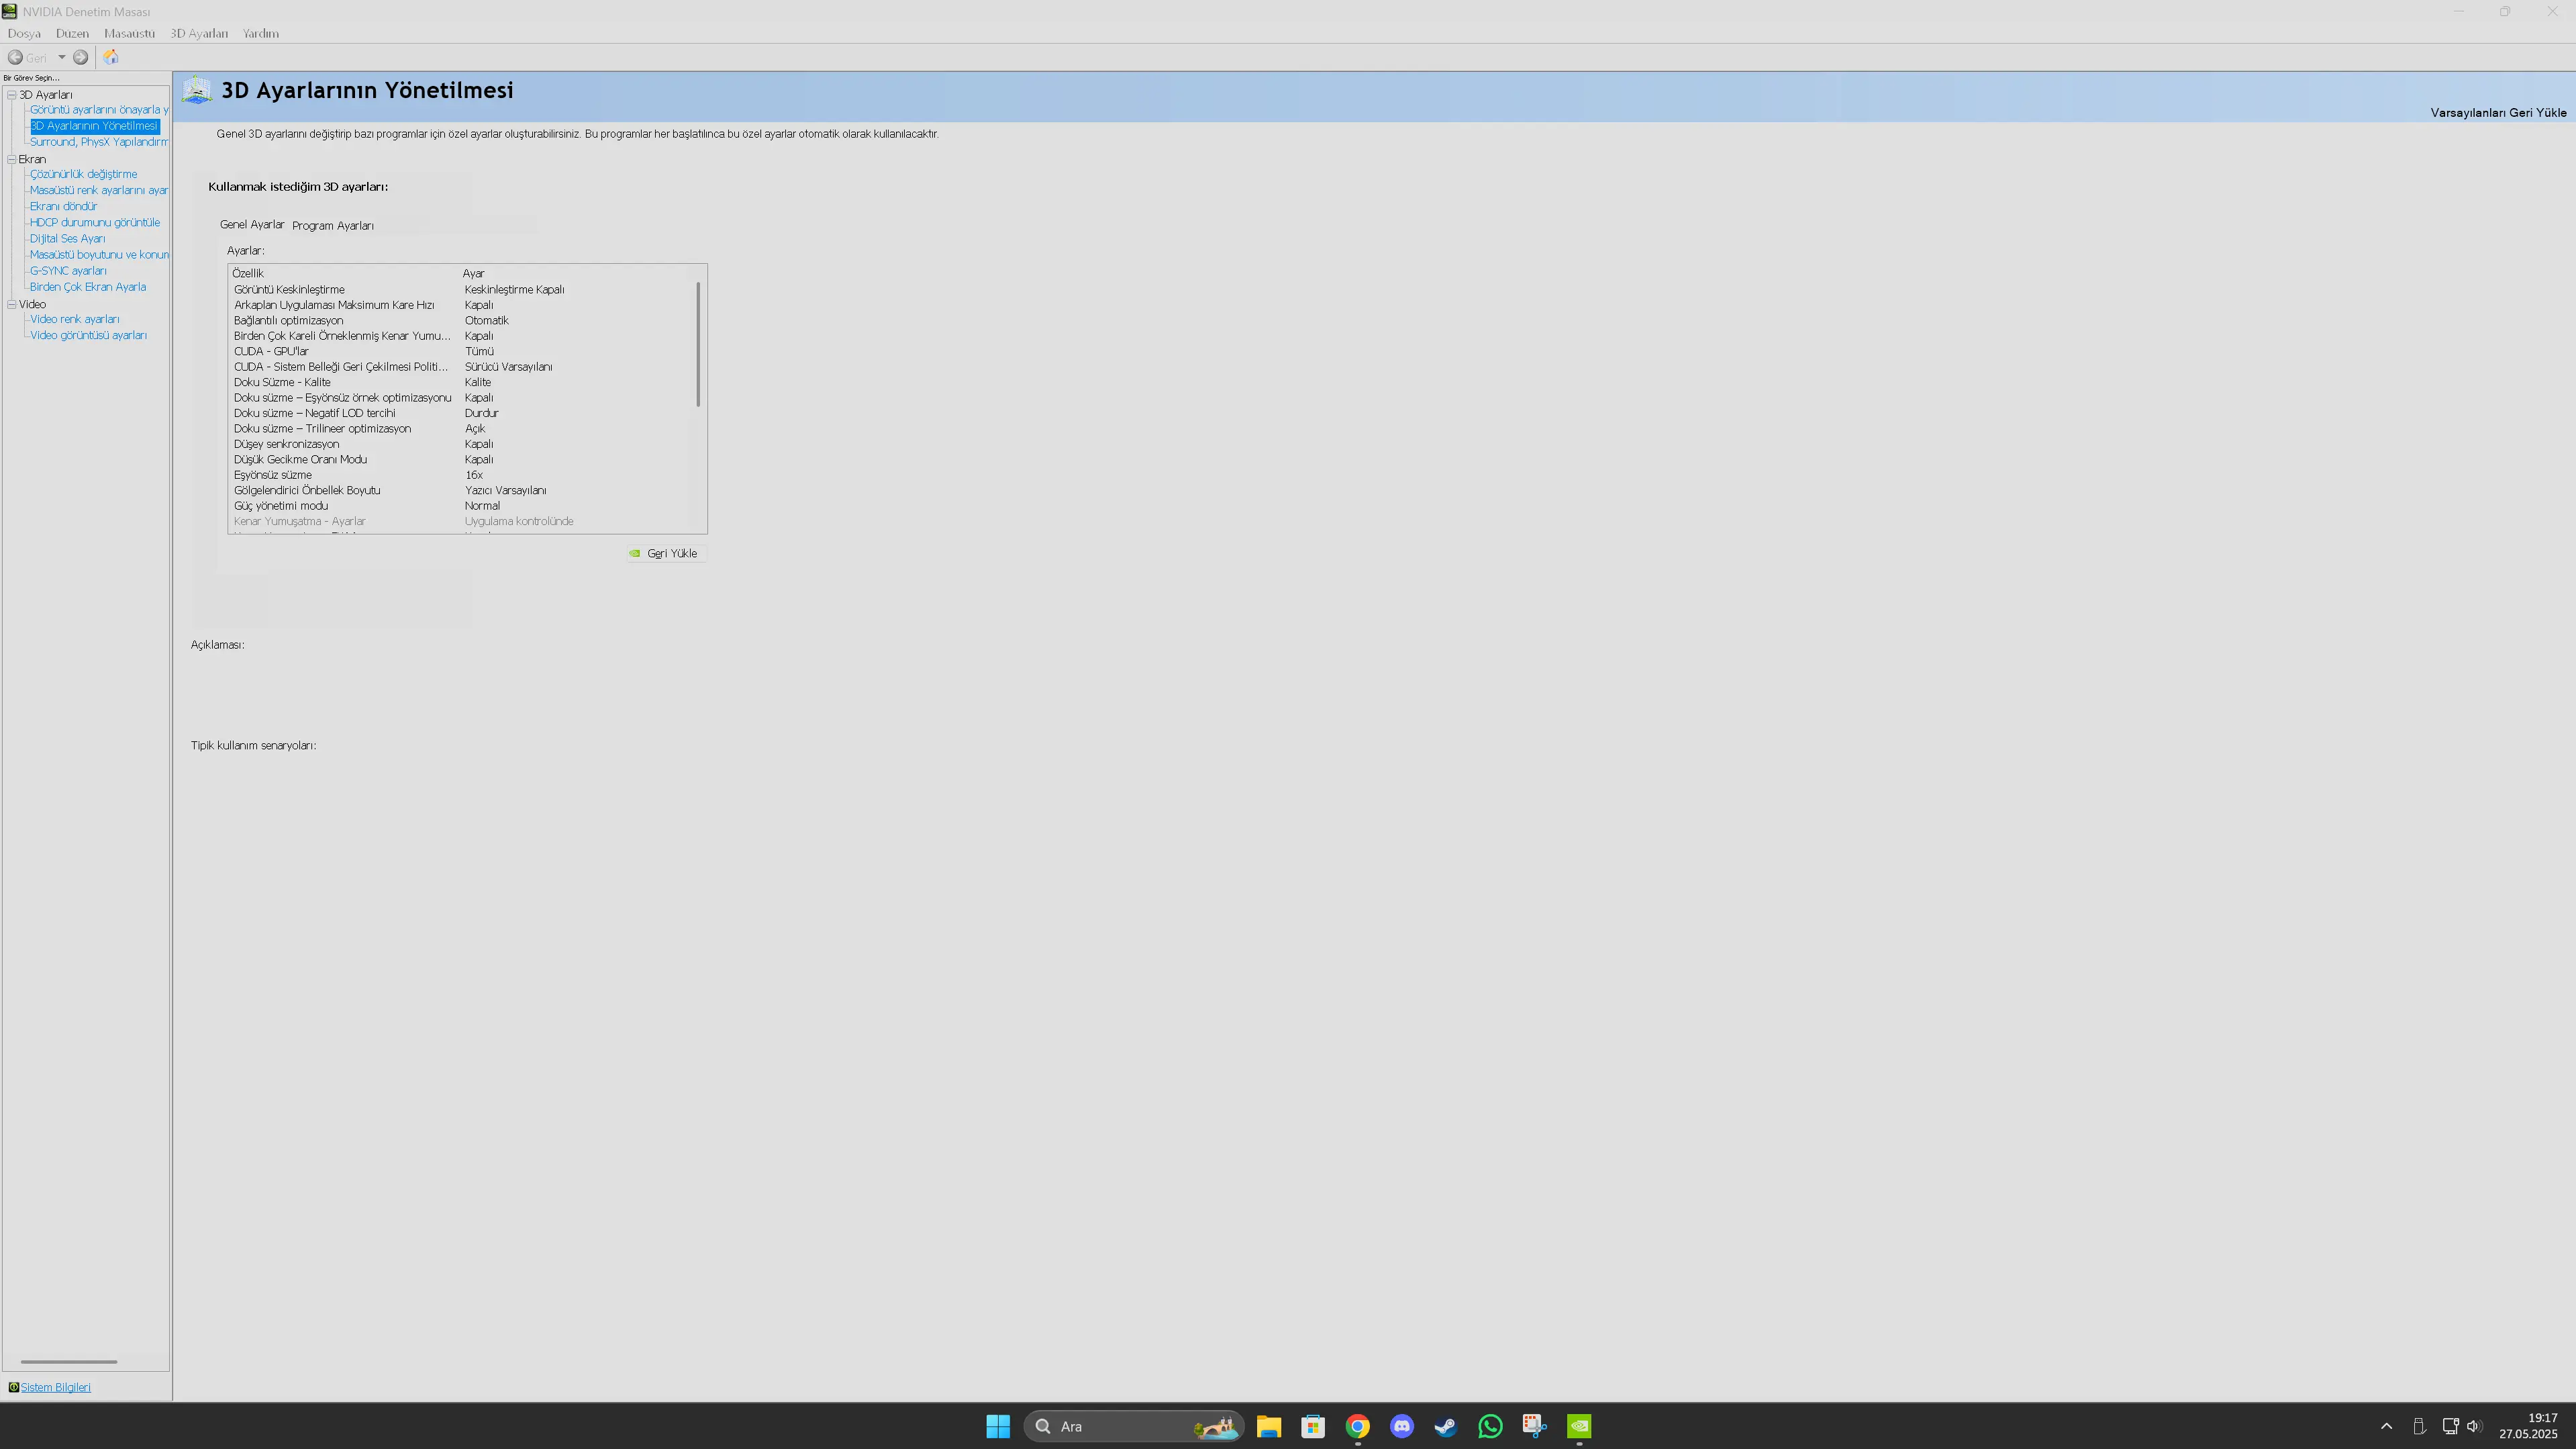The width and height of the screenshot is (2576, 1449).
Task: Select HDCP durumunu görüntüle item
Action: click(94, 222)
